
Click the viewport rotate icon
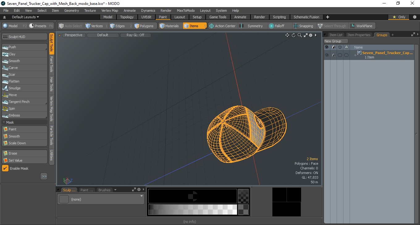tap(293, 35)
